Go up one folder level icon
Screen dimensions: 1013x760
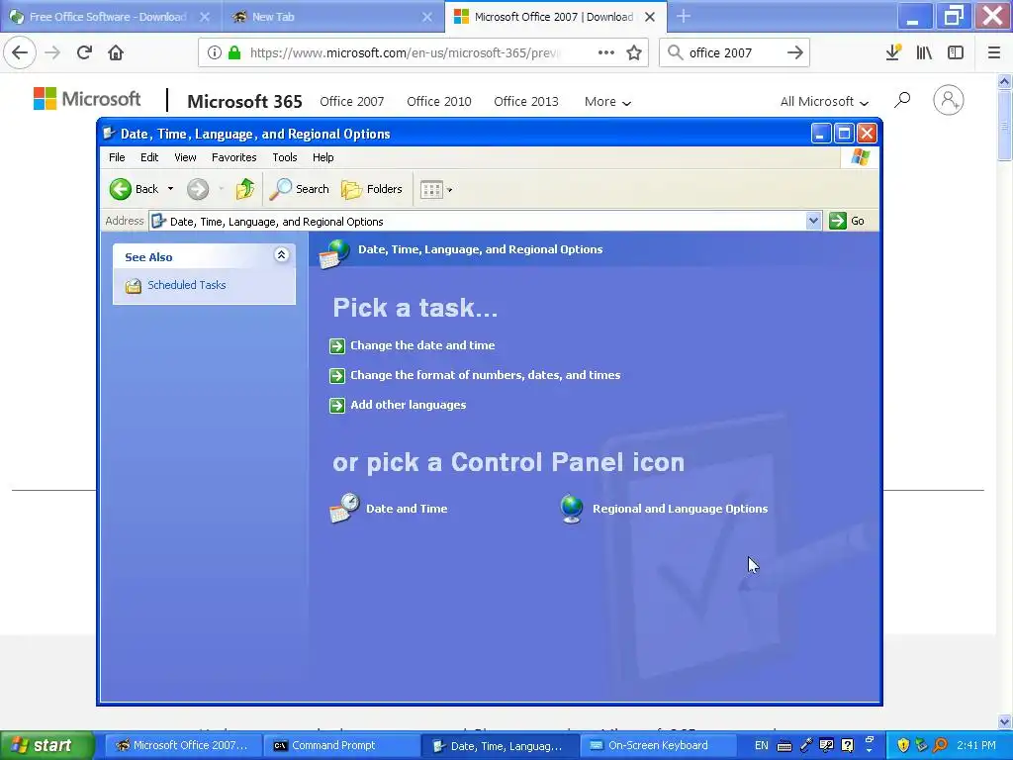tap(245, 189)
